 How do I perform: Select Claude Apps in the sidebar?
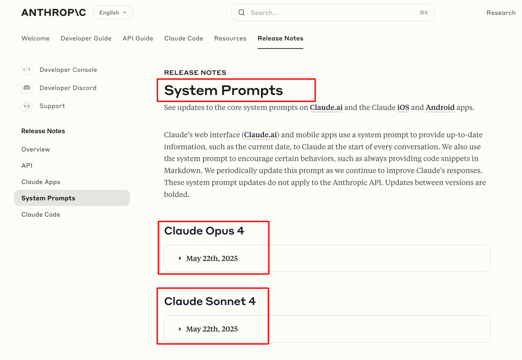pos(41,182)
